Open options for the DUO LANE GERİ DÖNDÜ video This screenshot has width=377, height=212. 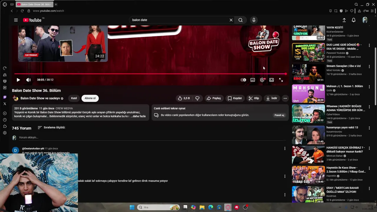[369, 45]
